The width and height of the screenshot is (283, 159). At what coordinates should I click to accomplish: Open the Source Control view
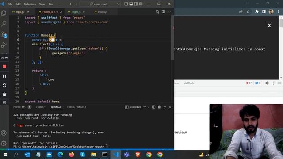pyautogui.click(x=4, y=34)
